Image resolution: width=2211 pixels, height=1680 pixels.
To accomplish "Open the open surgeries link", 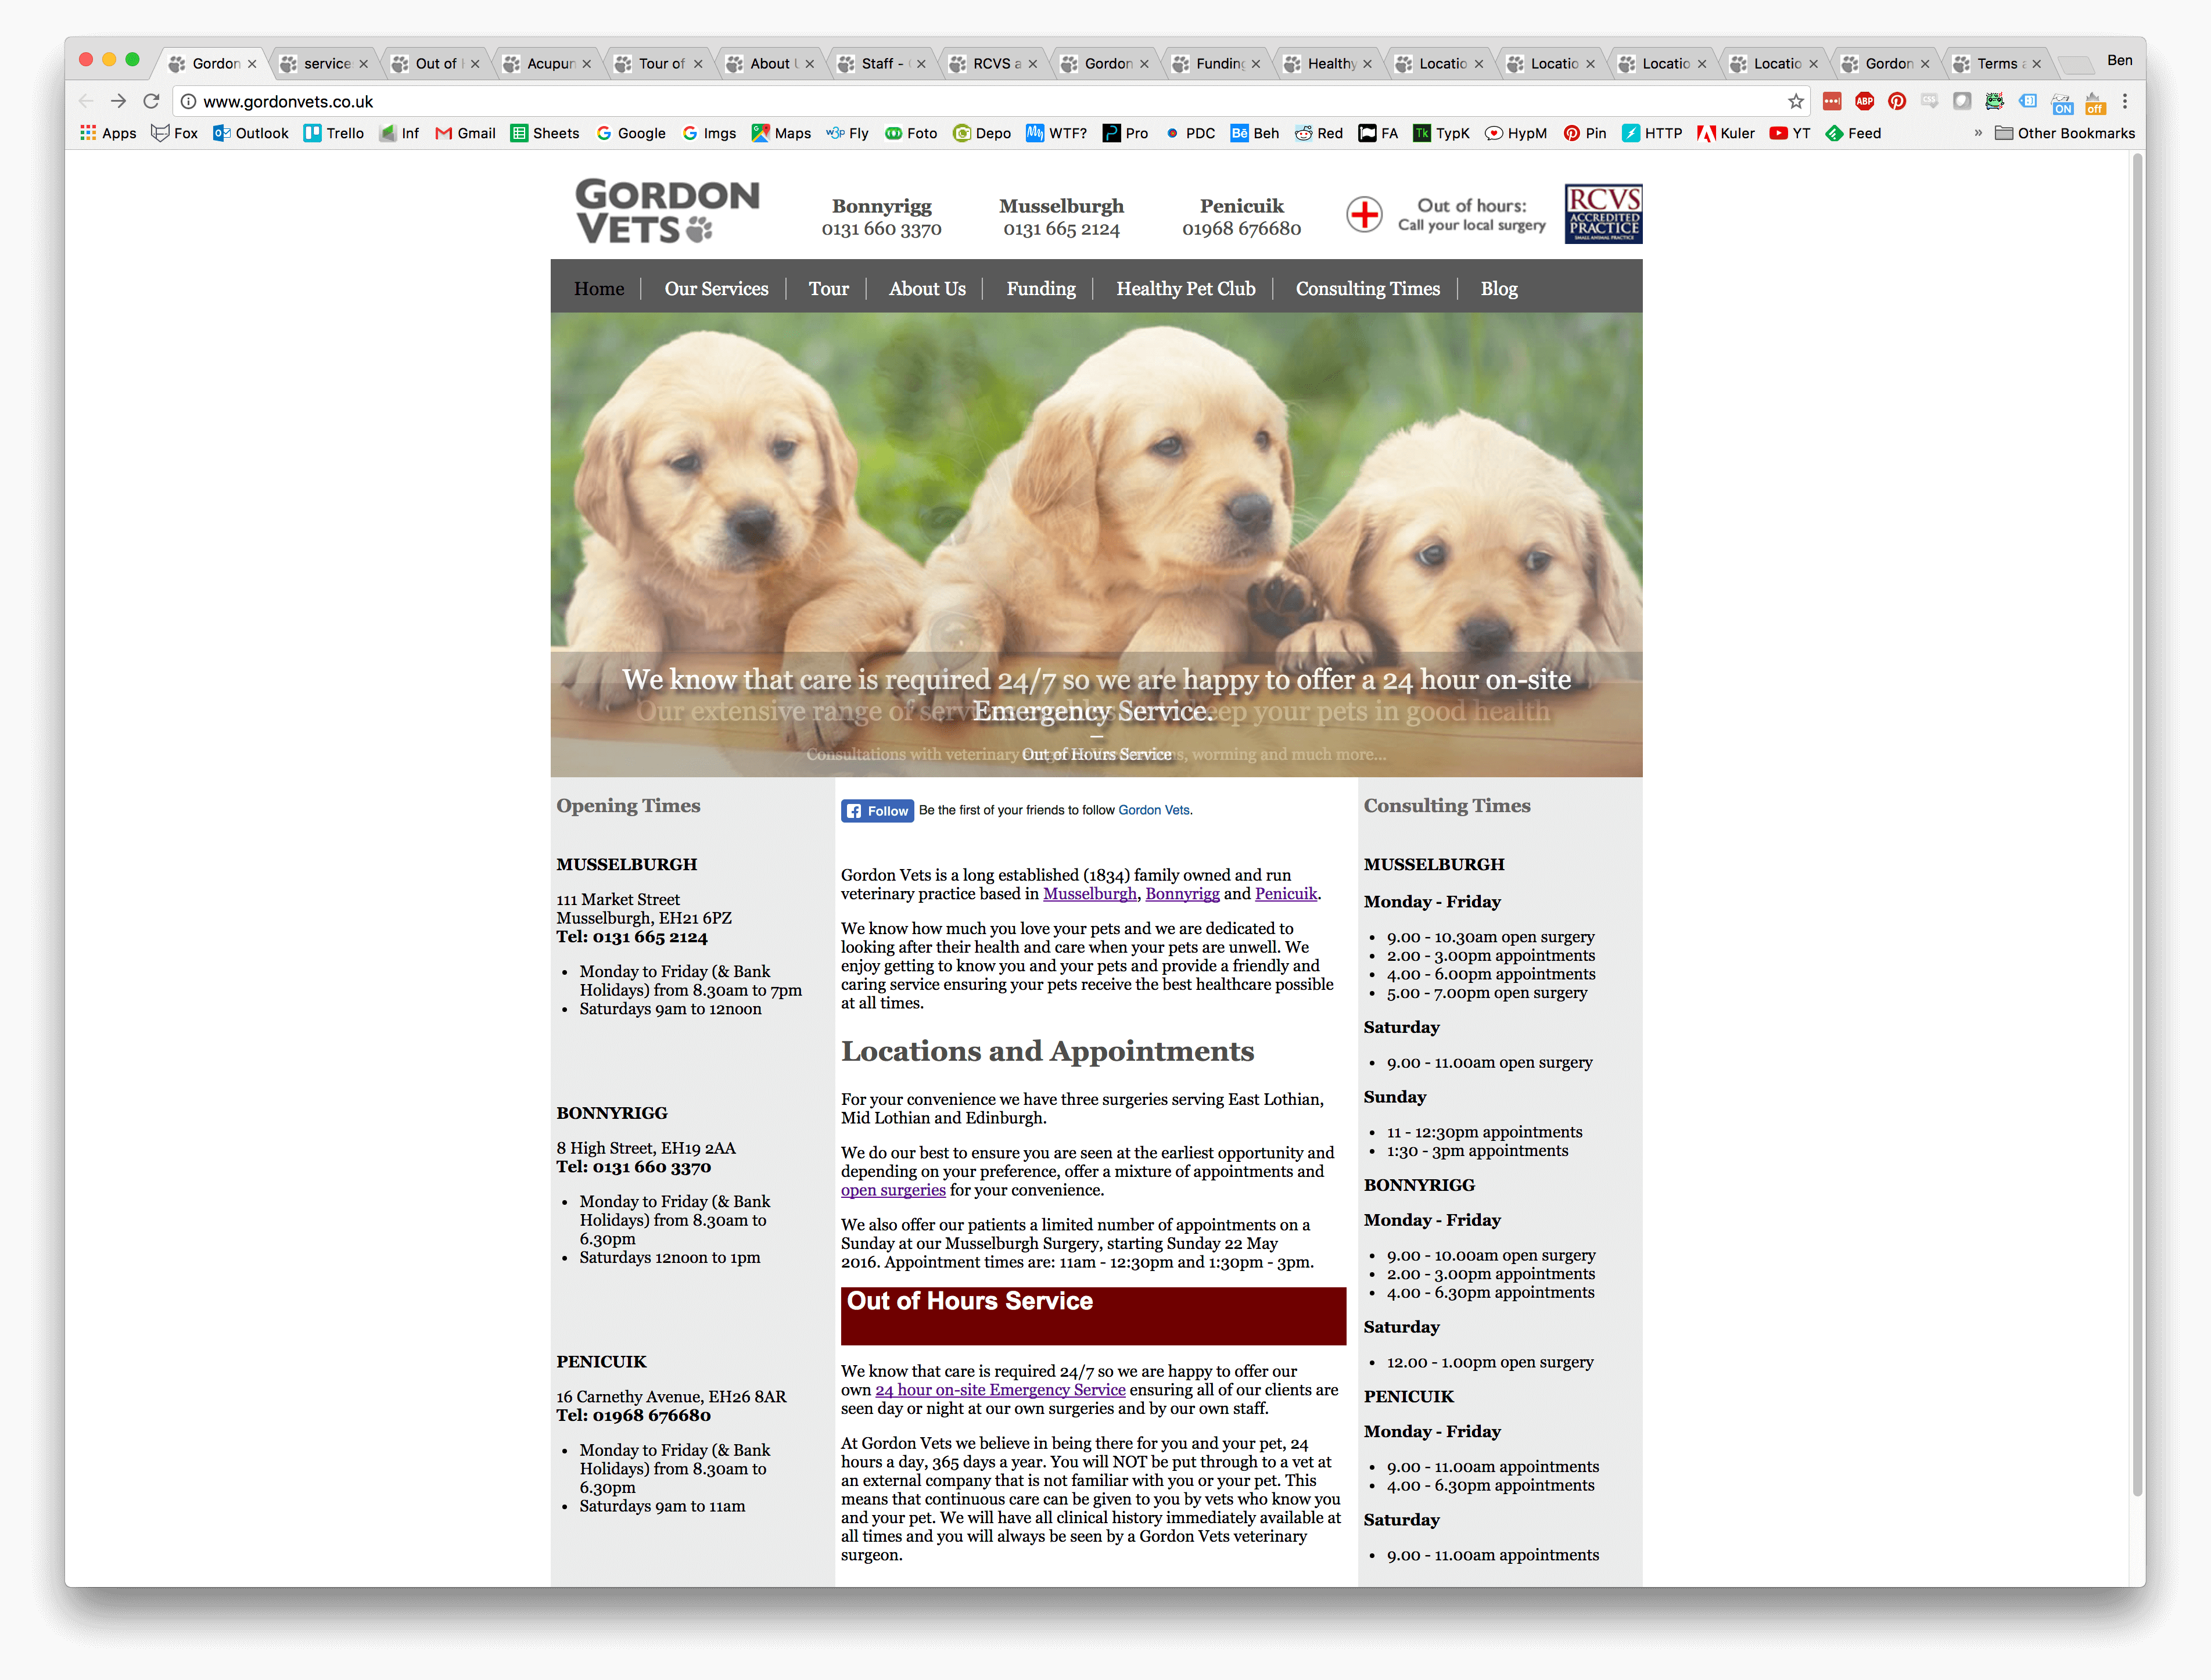I will [892, 1189].
